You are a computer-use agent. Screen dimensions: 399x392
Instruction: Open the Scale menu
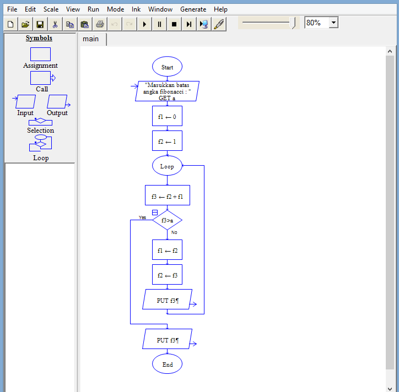(51, 9)
